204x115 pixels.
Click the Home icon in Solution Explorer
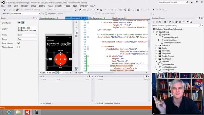[x=160, y=22]
